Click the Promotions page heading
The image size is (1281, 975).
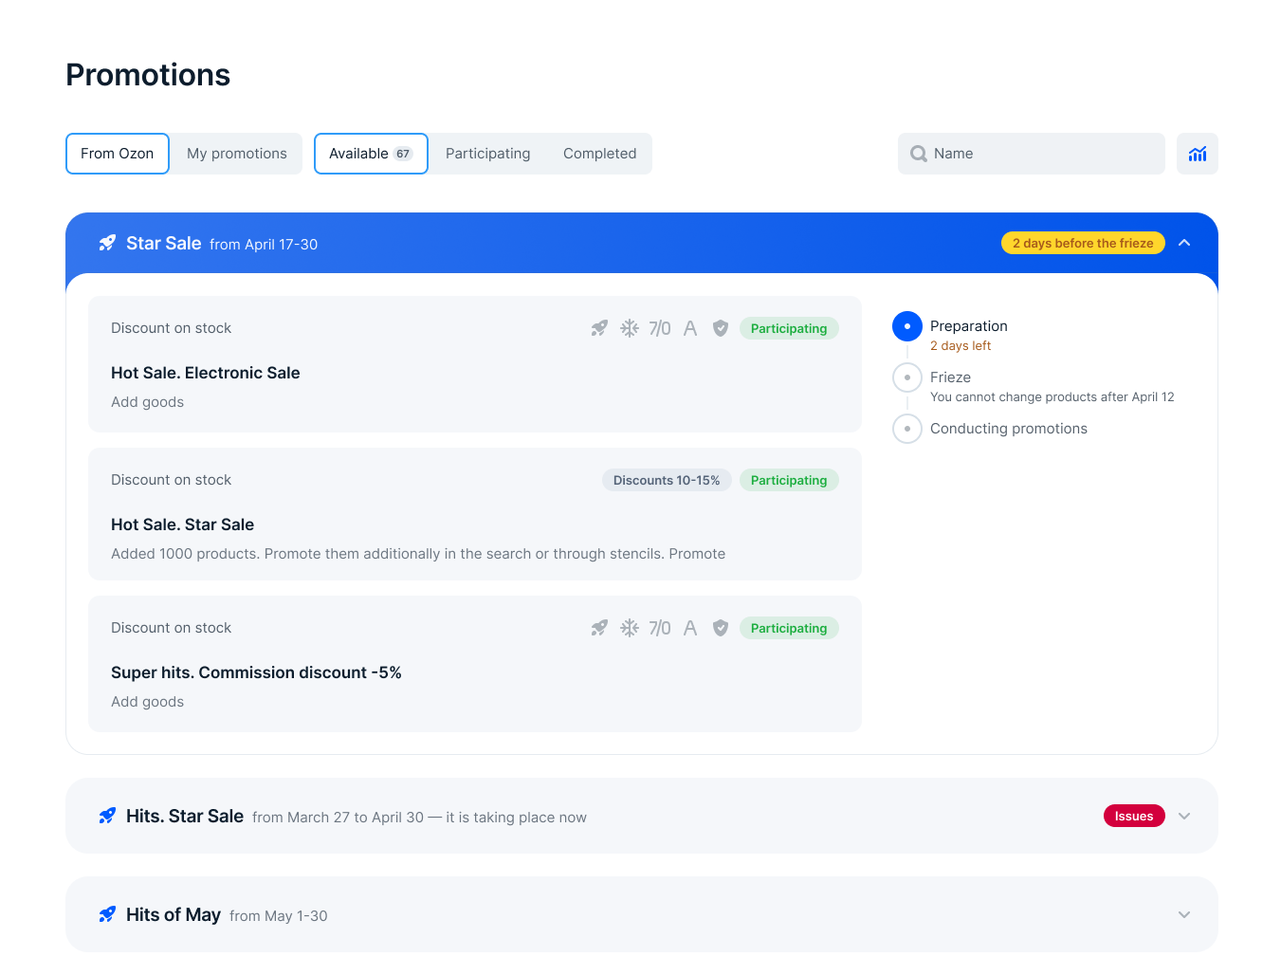click(148, 75)
